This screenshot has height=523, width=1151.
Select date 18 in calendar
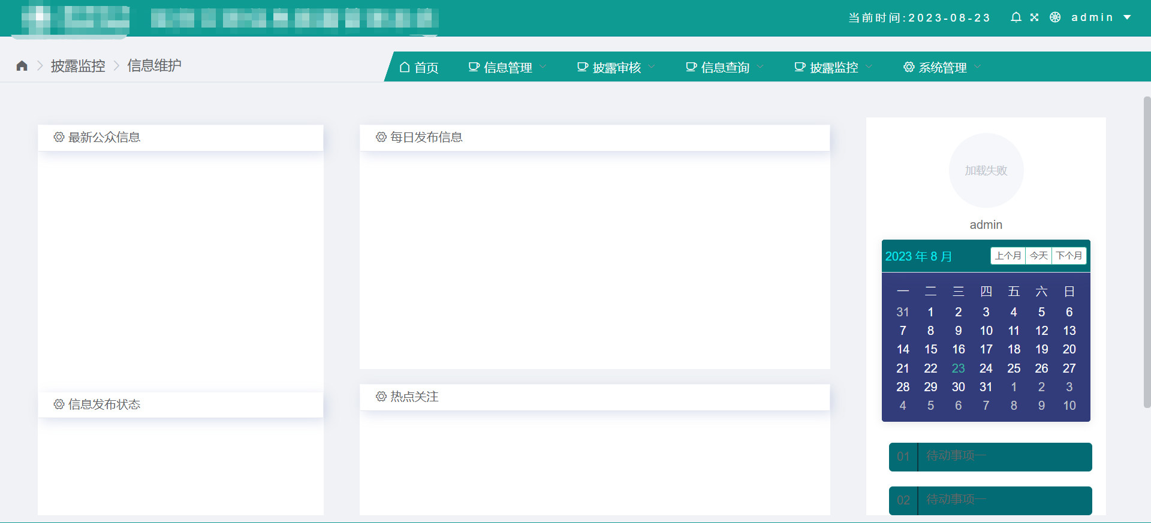coord(1014,349)
